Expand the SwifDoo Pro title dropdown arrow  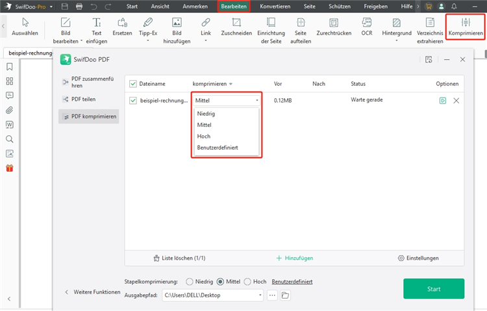click(x=51, y=7)
